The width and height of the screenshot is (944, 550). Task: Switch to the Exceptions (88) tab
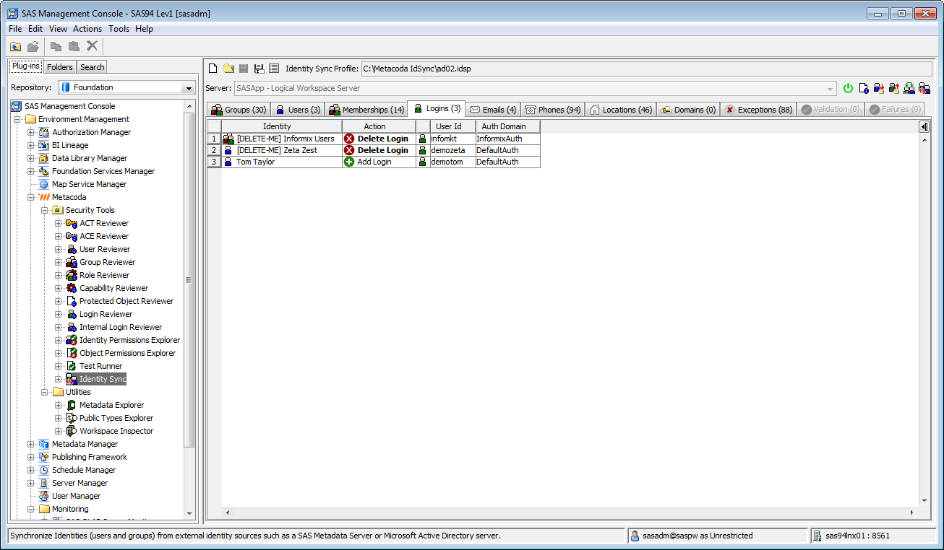[x=760, y=110]
